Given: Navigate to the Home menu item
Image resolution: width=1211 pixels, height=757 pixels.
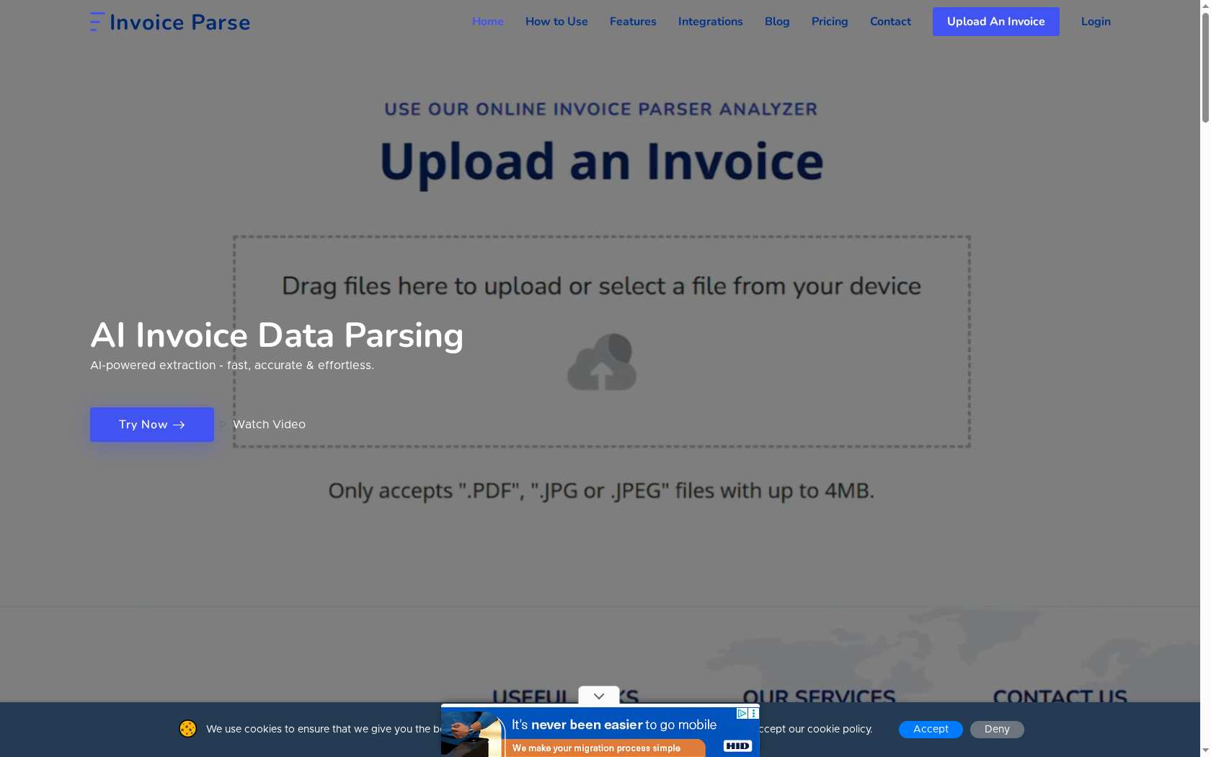Looking at the screenshot, I should [487, 22].
